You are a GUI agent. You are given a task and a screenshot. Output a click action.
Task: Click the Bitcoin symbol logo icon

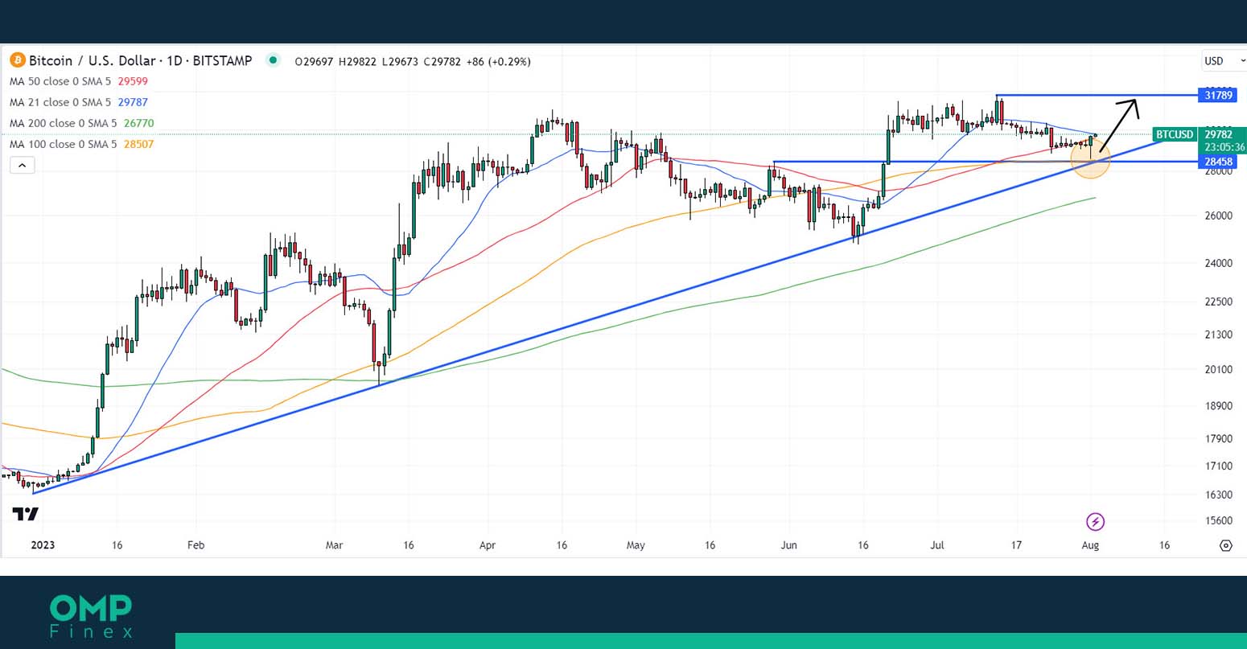[x=17, y=60]
